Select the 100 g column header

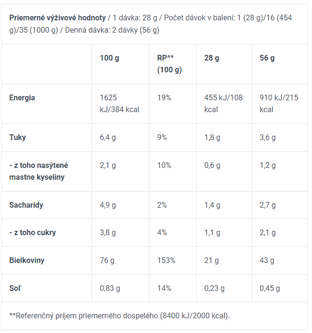pyautogui.click(x=110, y=58)
